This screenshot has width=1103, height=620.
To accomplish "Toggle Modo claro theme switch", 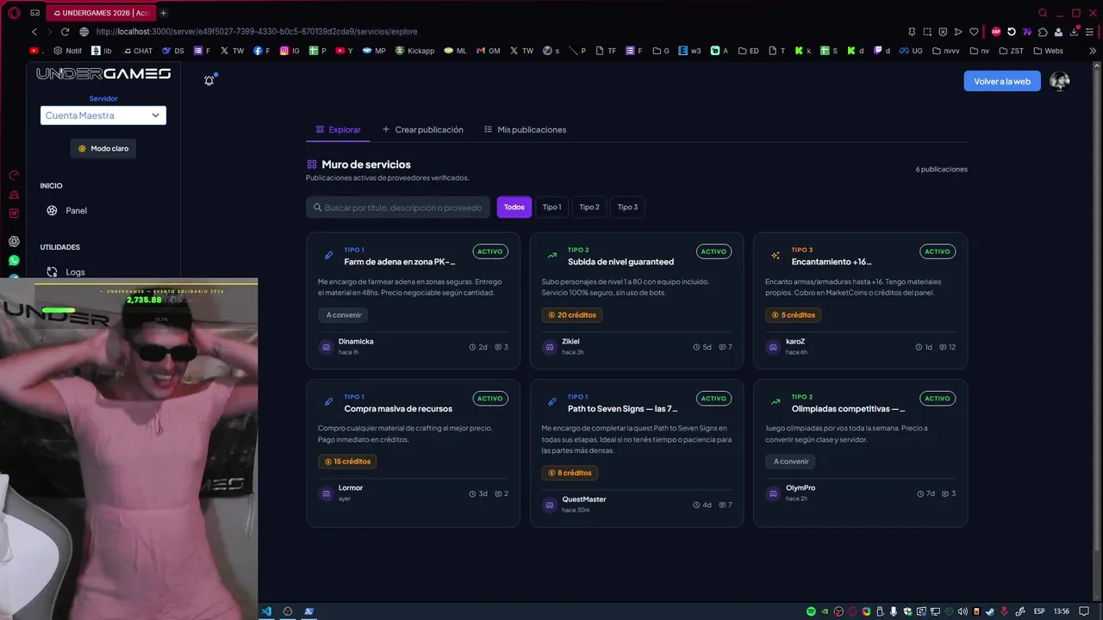I will tap(103, 149).
